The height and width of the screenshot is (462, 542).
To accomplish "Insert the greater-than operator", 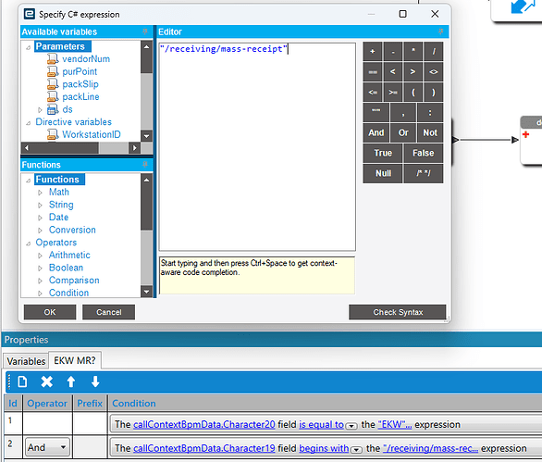I will 413,72.
